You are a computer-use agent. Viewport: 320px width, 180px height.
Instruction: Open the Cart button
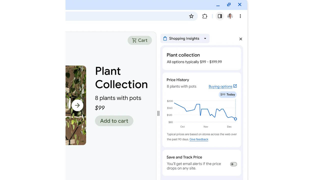[x=140, y=40]
